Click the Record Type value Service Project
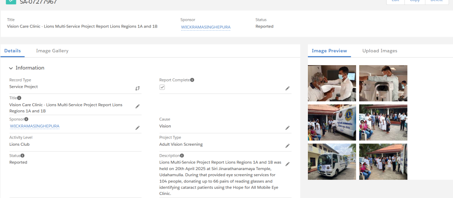 click(x=23, y=86)
